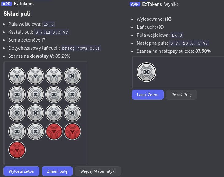Click the APP badge beside the Skład puli message

click(x=7, y=4)
